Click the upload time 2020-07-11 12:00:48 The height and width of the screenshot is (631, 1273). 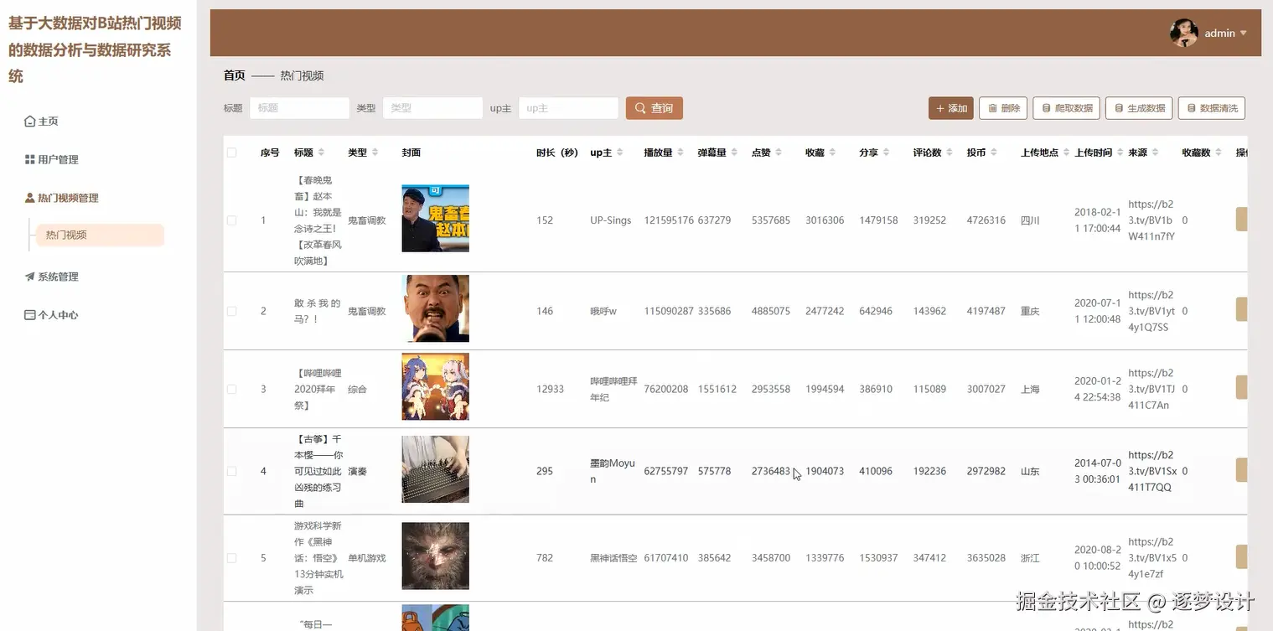tap(1098, 311)
